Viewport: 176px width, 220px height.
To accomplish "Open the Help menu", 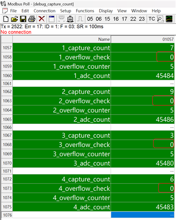I will coord(156,11).
